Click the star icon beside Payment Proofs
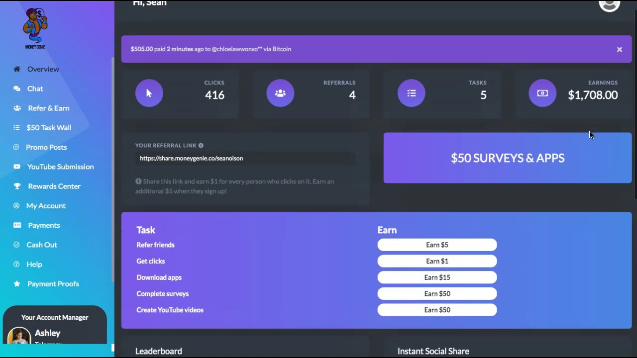This screenshot has width=637, height=358. [17, 284]
